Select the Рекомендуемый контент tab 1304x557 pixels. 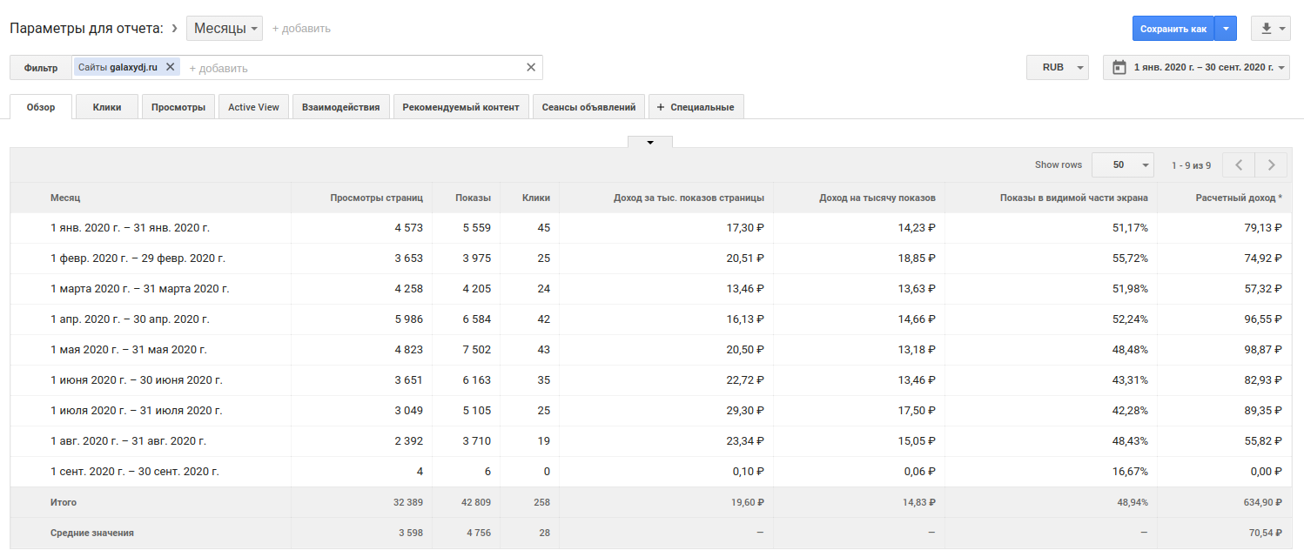pos(460,107)
